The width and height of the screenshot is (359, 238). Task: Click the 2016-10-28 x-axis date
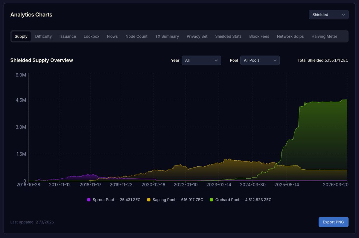pyautogui.click(x=28, y=185)
